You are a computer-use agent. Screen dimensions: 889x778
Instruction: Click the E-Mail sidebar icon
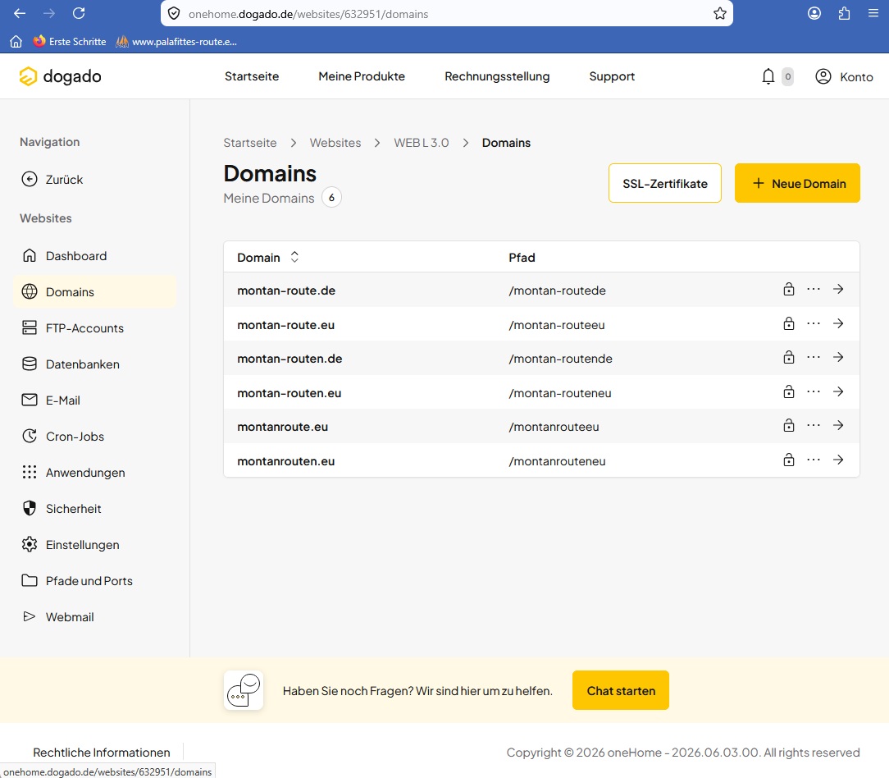pos(30,400)
